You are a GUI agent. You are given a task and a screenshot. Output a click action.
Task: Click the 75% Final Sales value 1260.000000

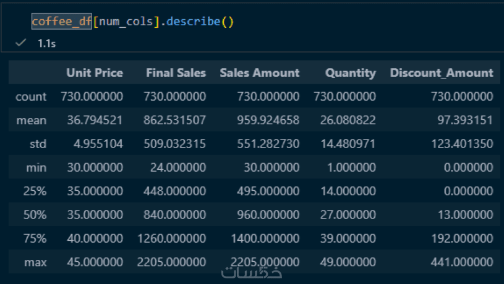pyautogui.click(x=171, y=238)
